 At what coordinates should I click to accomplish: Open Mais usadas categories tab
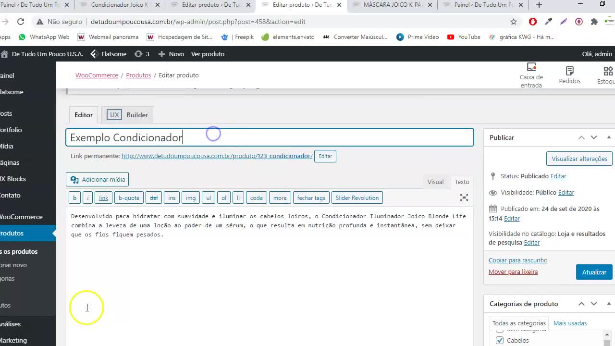point(570,323)
